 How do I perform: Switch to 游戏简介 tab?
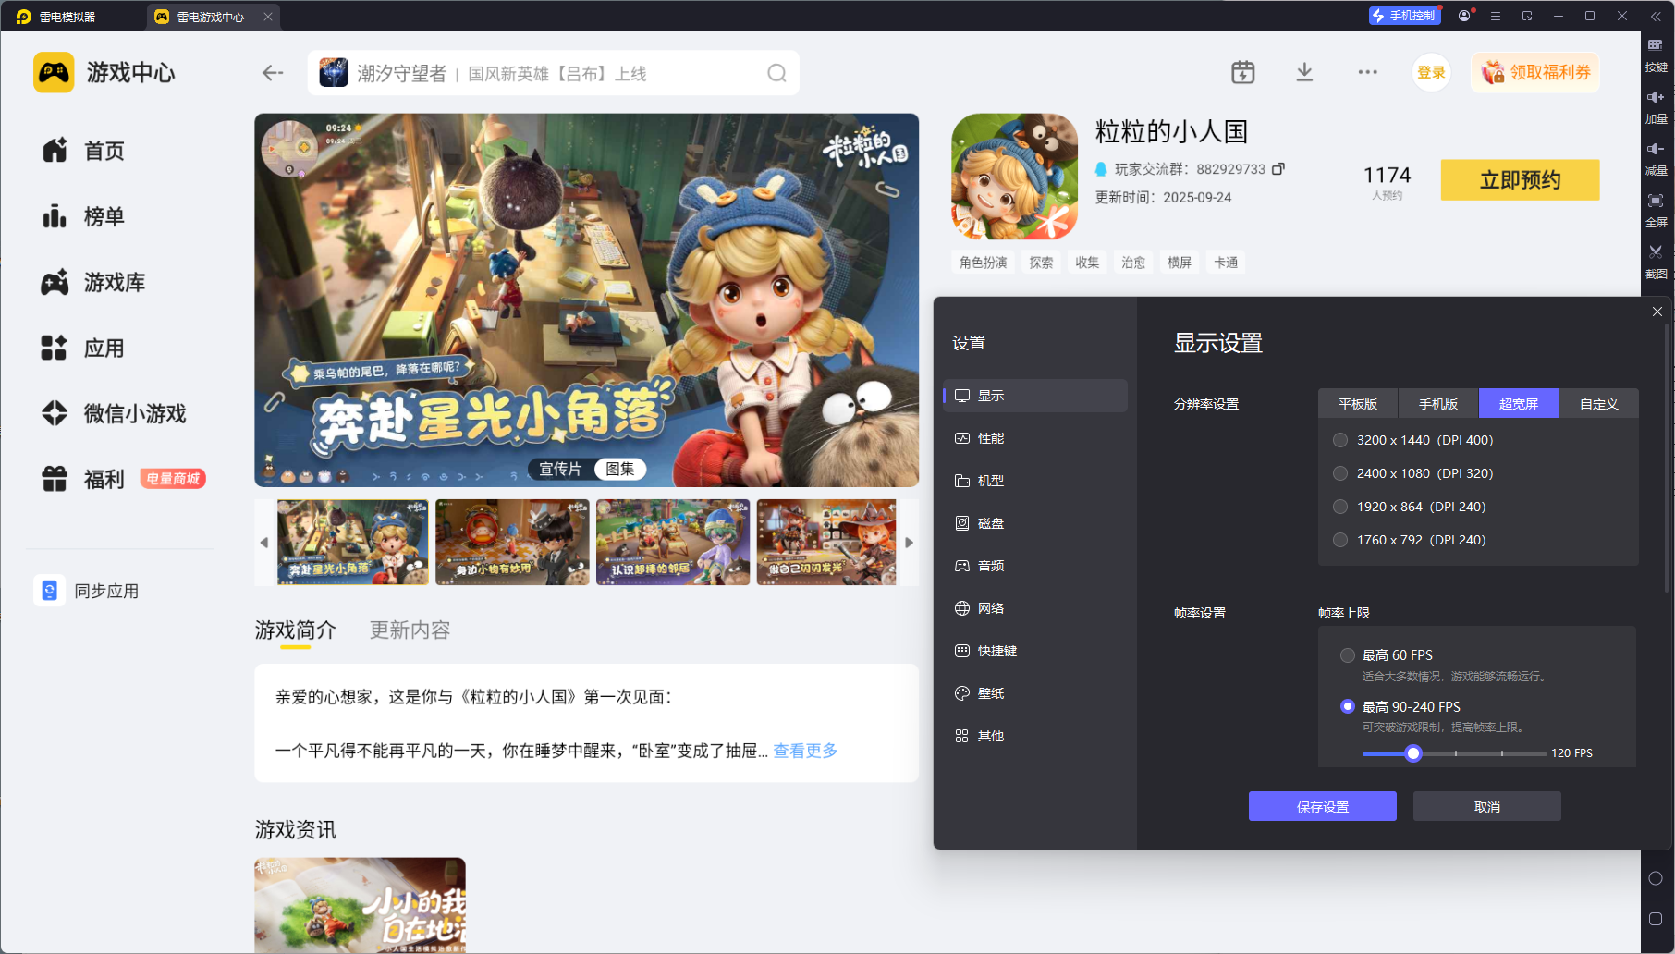pyautogui.click(x=296, y=630)
